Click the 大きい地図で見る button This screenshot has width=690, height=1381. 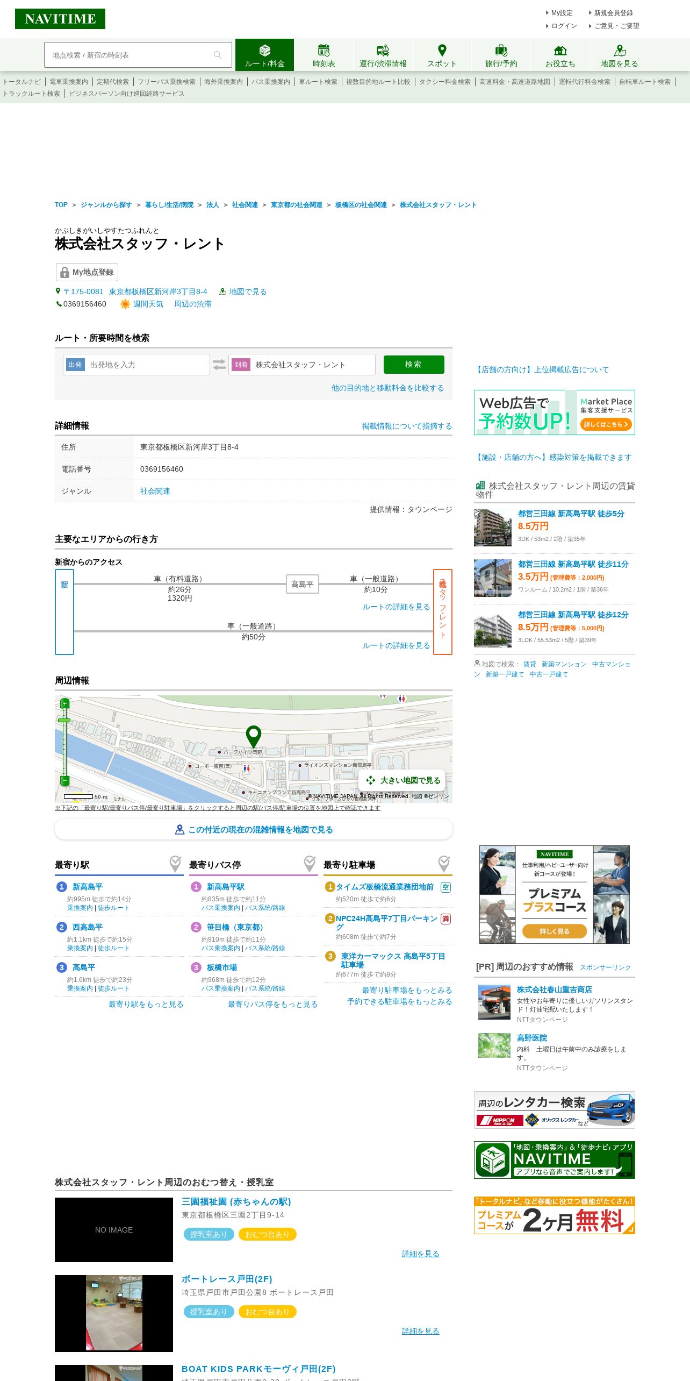[x=403, y=780]
